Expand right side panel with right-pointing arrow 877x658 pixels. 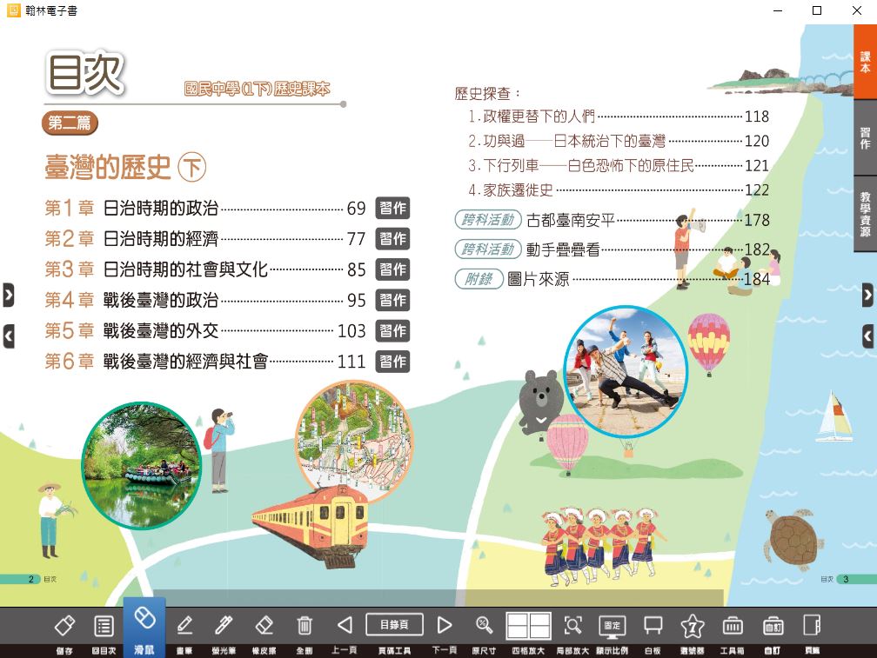point(867,296)
